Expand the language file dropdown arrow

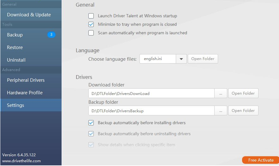click(181, 59)
